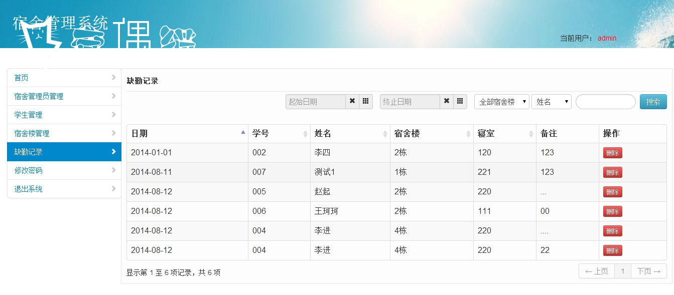Click student number 007
674x295 pixels.
(259, 172)
